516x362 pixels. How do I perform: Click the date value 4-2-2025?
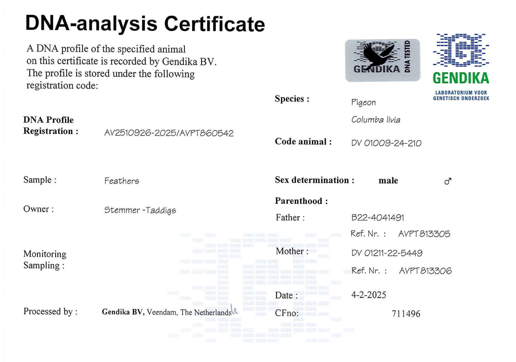(368, 295)
